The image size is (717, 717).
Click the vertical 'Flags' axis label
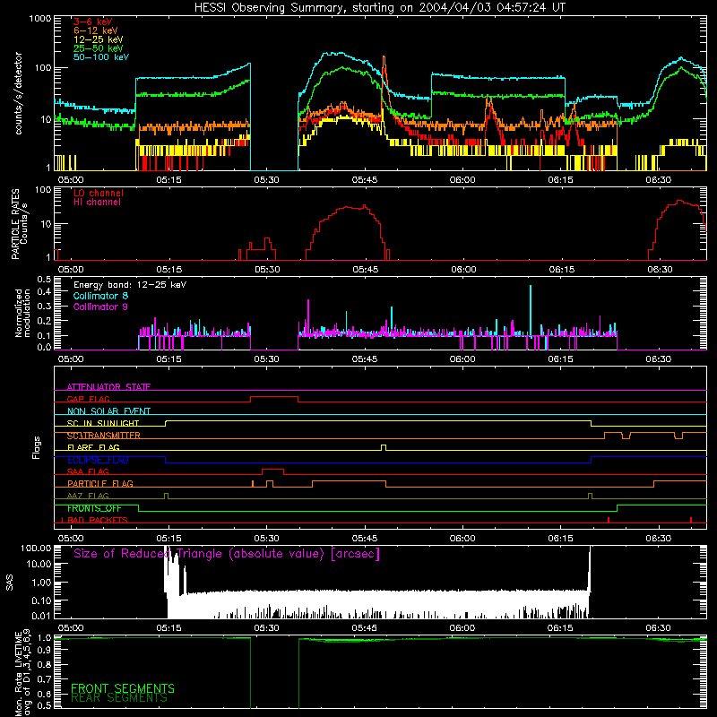click(36, 447)
